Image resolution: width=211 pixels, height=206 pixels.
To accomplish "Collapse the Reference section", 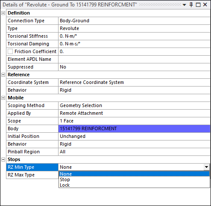I will coord(3,75).
